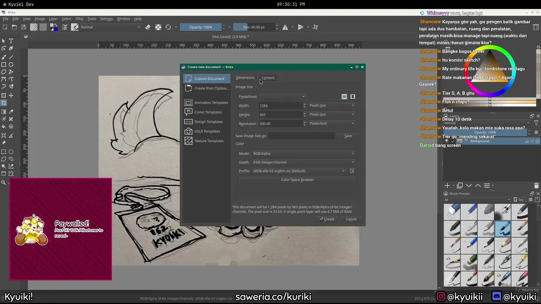Select the Zoom magnifier tool
This screenshot has height=304, width=541.
[4, 182]
